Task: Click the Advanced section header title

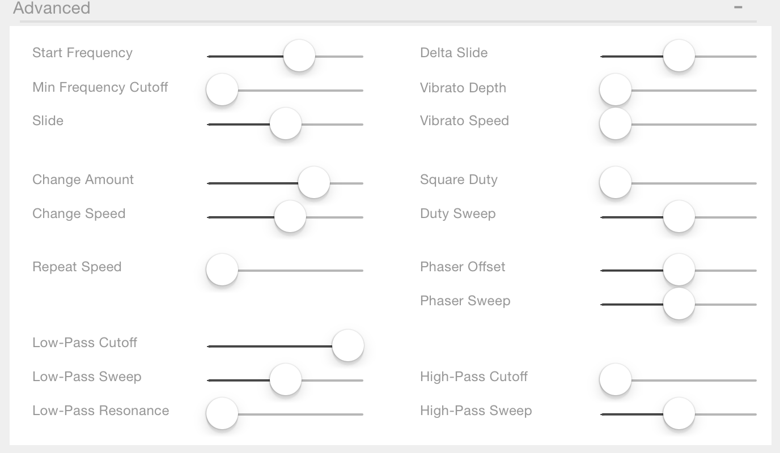Action: [x=52, y=8]
